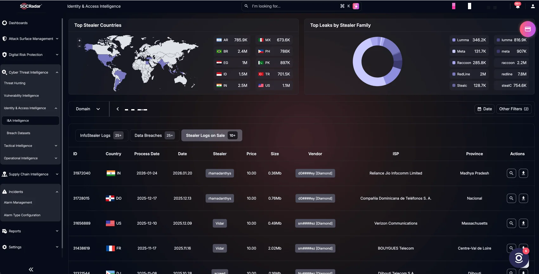
Task: Click the pink AI sparkle icon in search bar
Action: 356,6
